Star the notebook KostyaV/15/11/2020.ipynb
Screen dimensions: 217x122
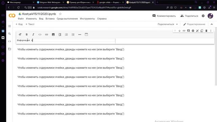[x=60, y=14]
